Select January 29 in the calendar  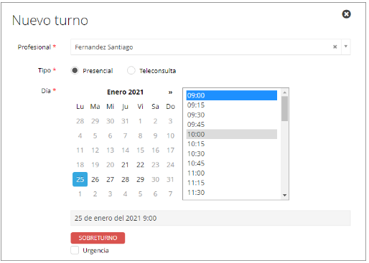click(140, 179)
